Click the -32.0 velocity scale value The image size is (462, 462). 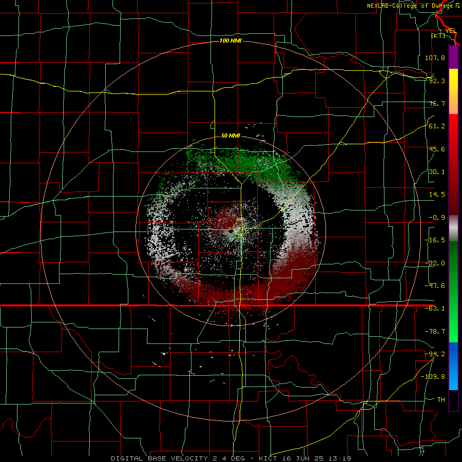[435, 263]
